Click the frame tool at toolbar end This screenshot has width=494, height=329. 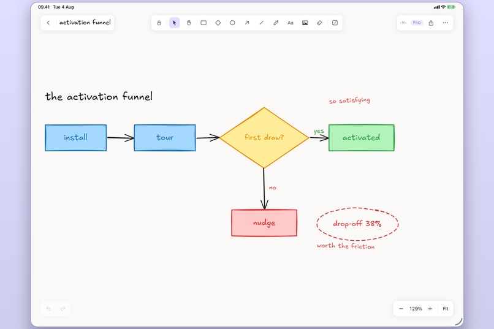tap(335, 23)
